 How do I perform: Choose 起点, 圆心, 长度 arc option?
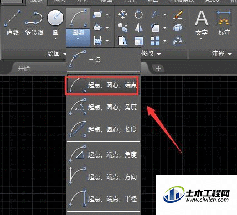pos(104,129)
